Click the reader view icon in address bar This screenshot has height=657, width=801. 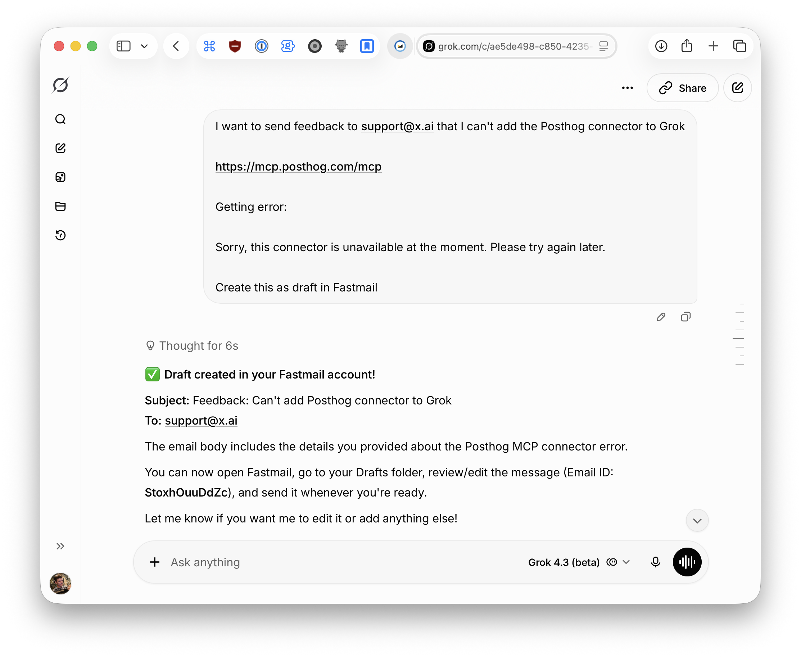pyautogui.click(x=603, y=46)
